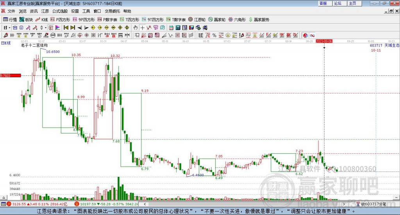Open the 文件 menu

tap(11, 11)
